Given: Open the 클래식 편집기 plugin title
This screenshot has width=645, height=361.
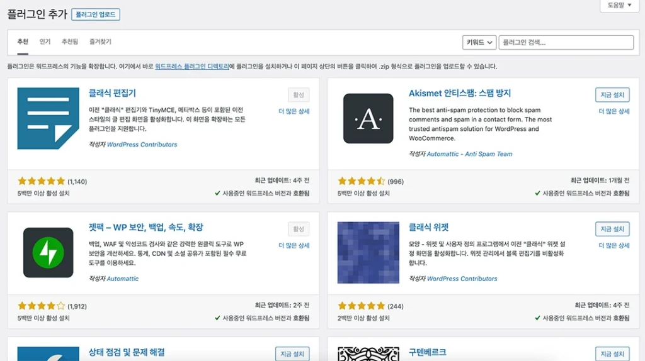Looking at the screenshot, I should pos(112,93).
